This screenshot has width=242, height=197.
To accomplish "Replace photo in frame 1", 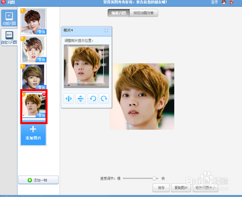I will point(41,32).
